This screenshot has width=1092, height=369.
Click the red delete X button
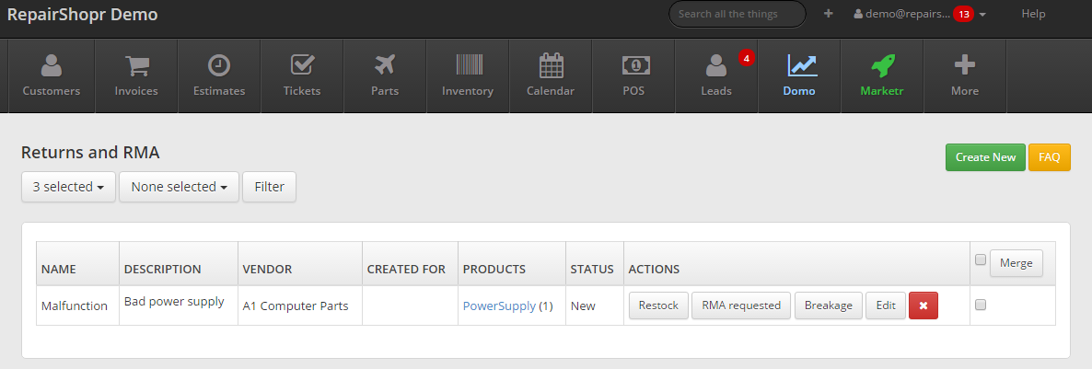(923, 306)
